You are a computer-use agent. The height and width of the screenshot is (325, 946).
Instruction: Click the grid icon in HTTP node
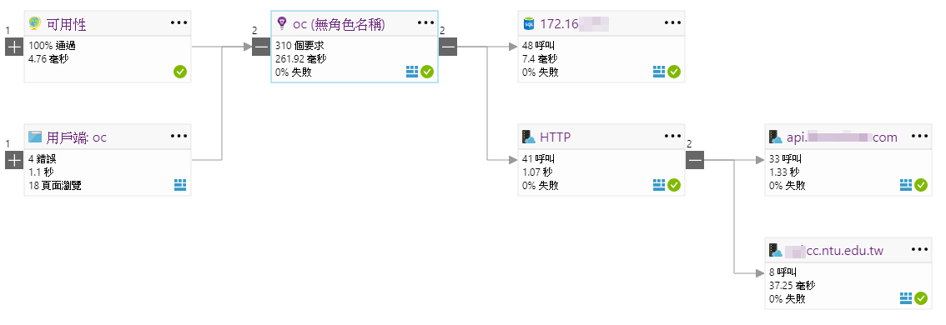coord(659,185)
